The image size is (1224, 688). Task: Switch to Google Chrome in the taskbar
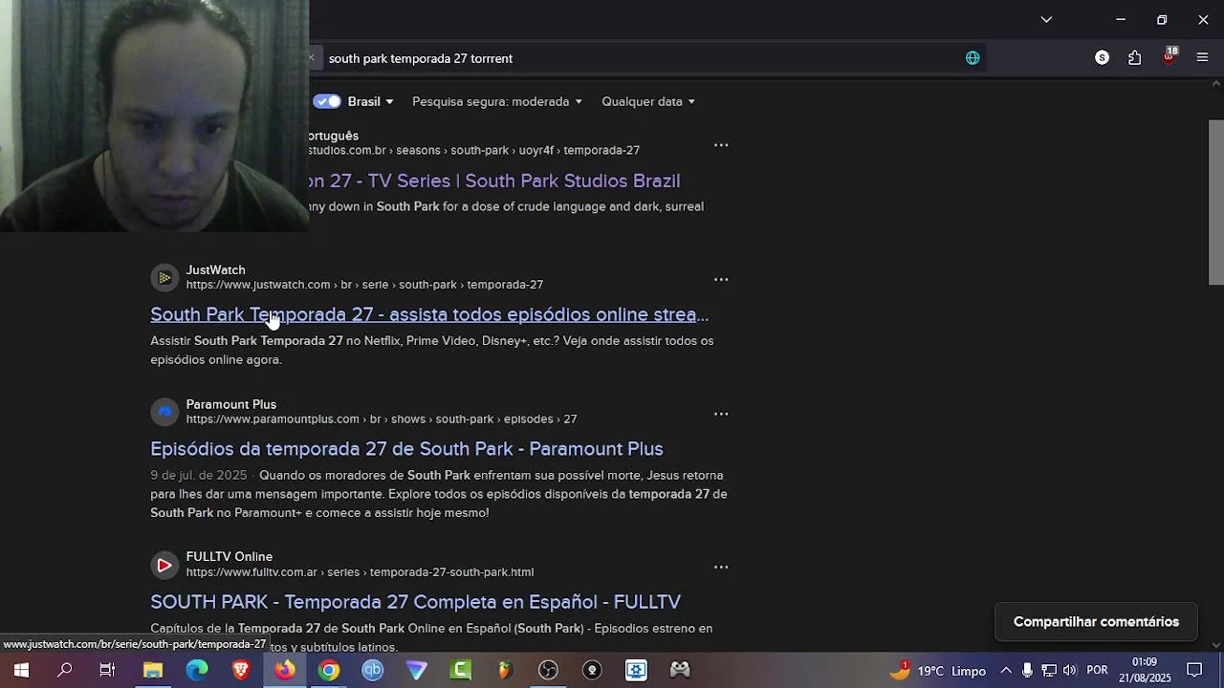coord(329,671)
